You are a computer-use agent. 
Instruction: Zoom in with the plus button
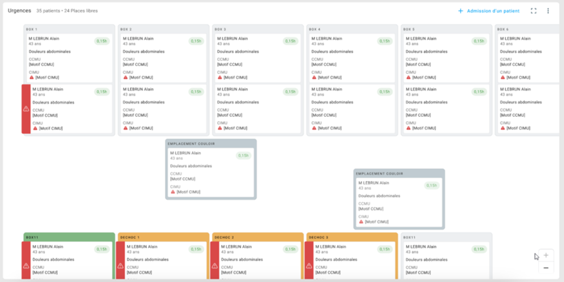(546, 255)
